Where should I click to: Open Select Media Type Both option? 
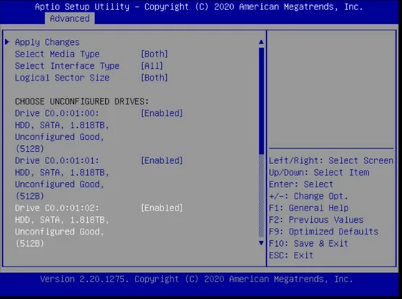point(155,54)
